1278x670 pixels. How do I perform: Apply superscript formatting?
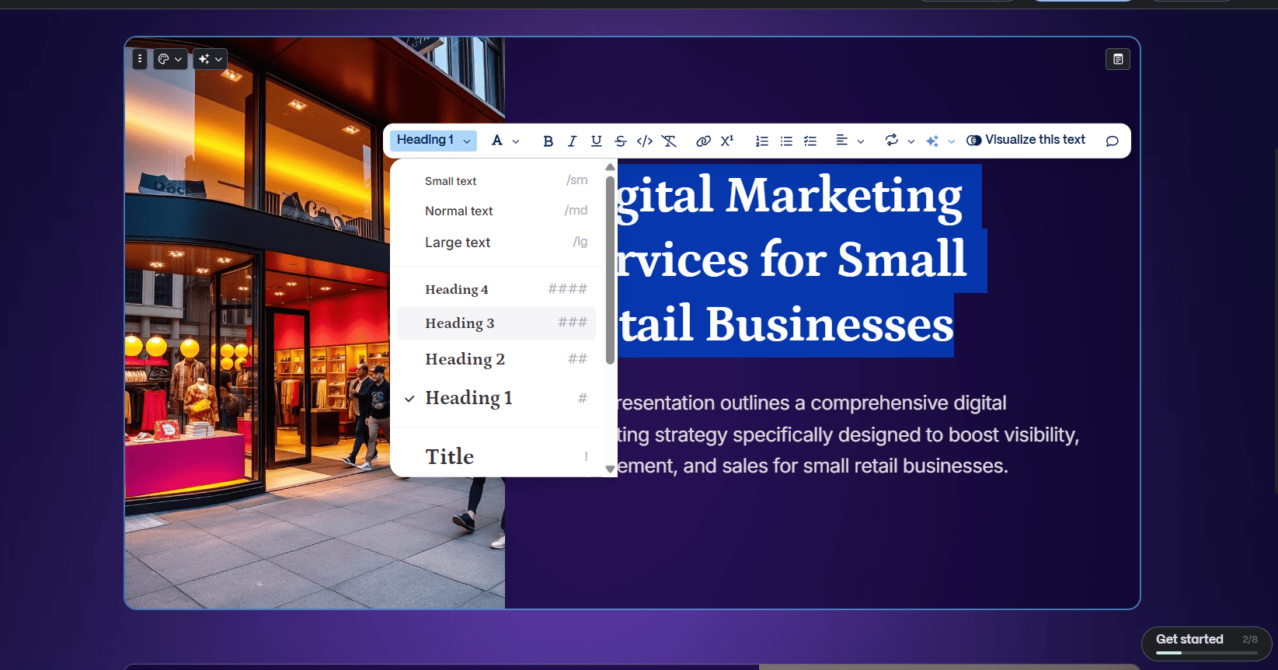(x=727, y=141)
